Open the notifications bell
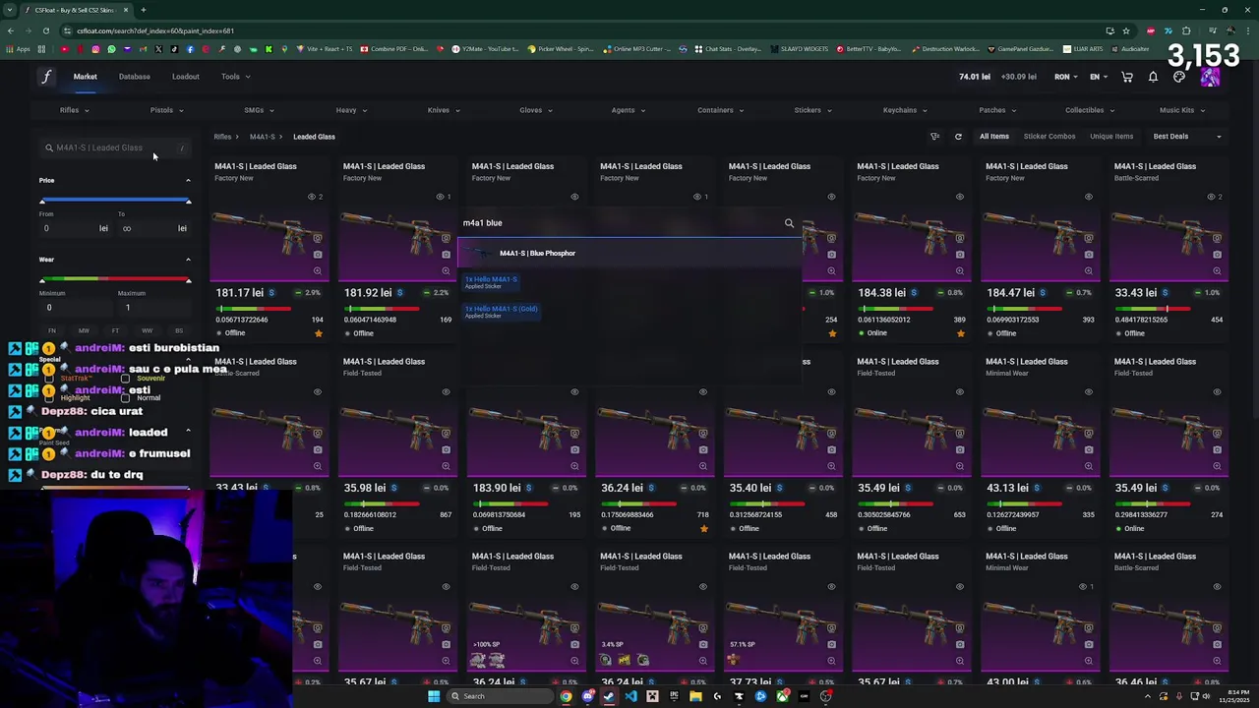The image size is (1259, 708). (x=1153, y=77)
